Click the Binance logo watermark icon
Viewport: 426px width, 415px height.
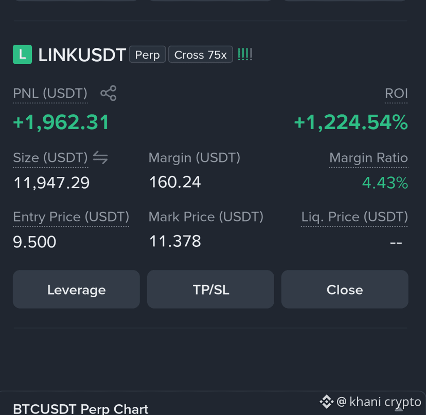[x=326, y=402]
